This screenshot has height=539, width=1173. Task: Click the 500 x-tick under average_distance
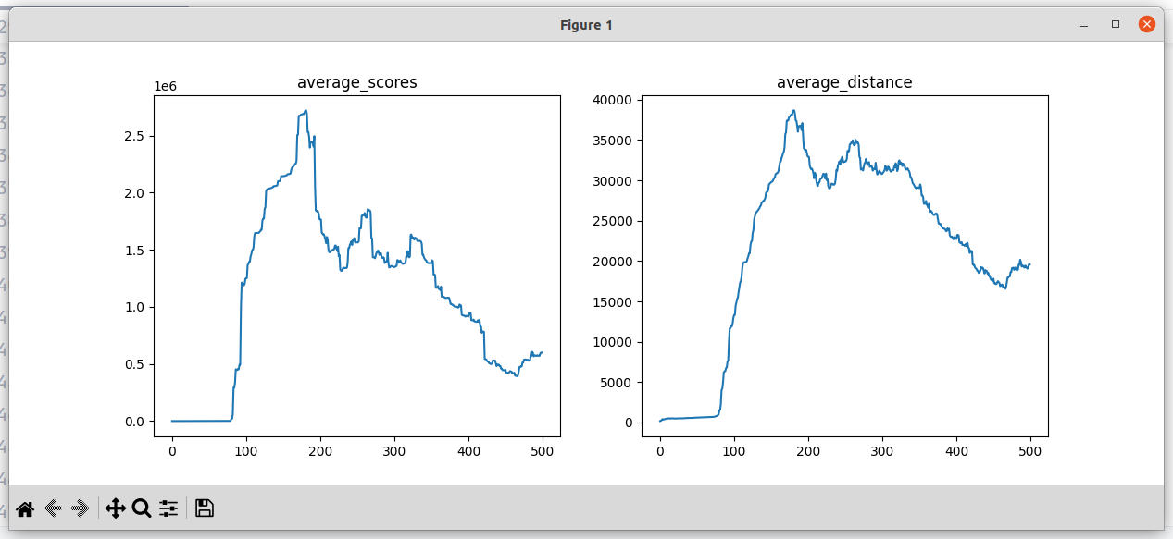coord(1030,451)
